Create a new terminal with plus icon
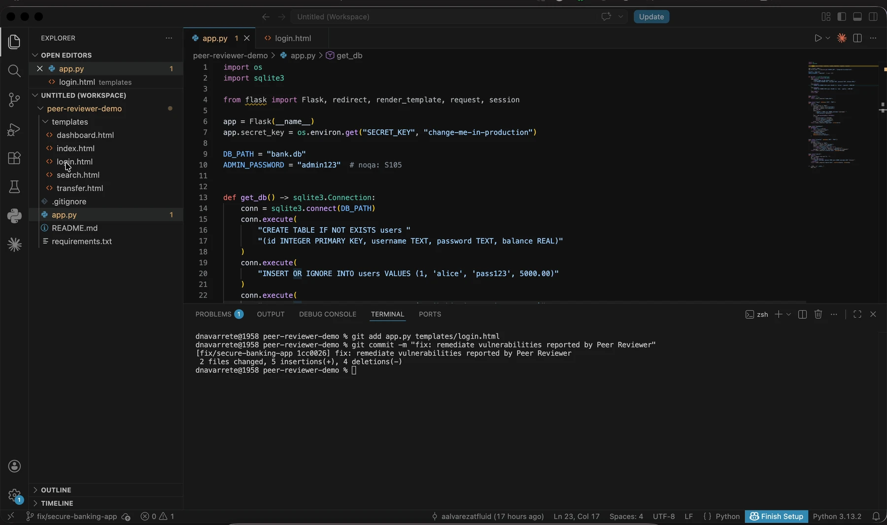This screenshot has width=887, height=525. tap(778, 314)
